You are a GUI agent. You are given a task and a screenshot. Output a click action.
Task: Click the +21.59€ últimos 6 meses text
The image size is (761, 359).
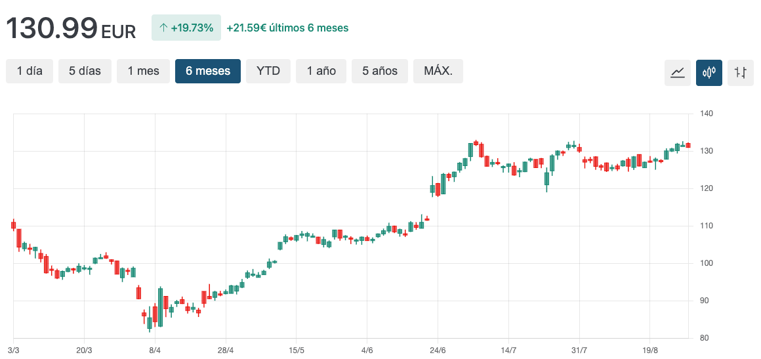[x=287, y=28]
